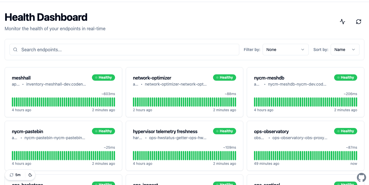Click the nycm-meshdb green uptime bar chart
Image resolution: width=369 pixels, height=185 pixels.
(x=306, y=102)
